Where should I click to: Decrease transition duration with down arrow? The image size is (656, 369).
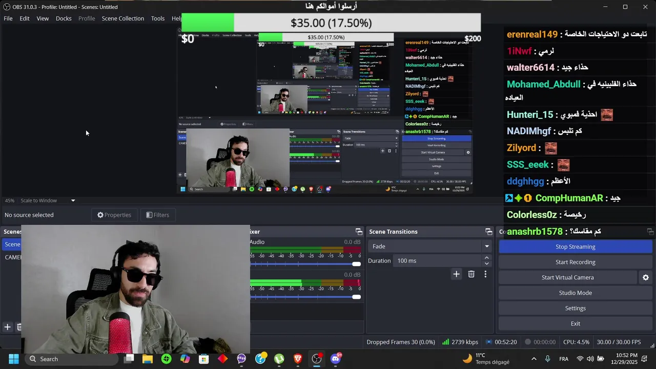(x=487, y=264)
